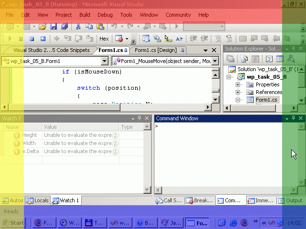Click the Save All icon
The image size is (306, 229).
point(64,26)
